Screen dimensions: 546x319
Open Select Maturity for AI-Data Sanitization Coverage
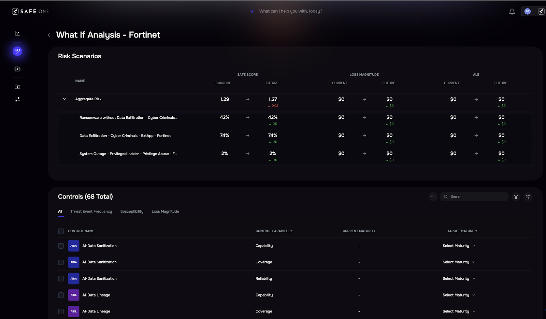pos(459,262)
